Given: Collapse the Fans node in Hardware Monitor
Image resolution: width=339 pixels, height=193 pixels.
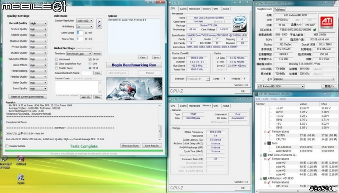Looking at the screenshot, I should (x=265, y=143).
